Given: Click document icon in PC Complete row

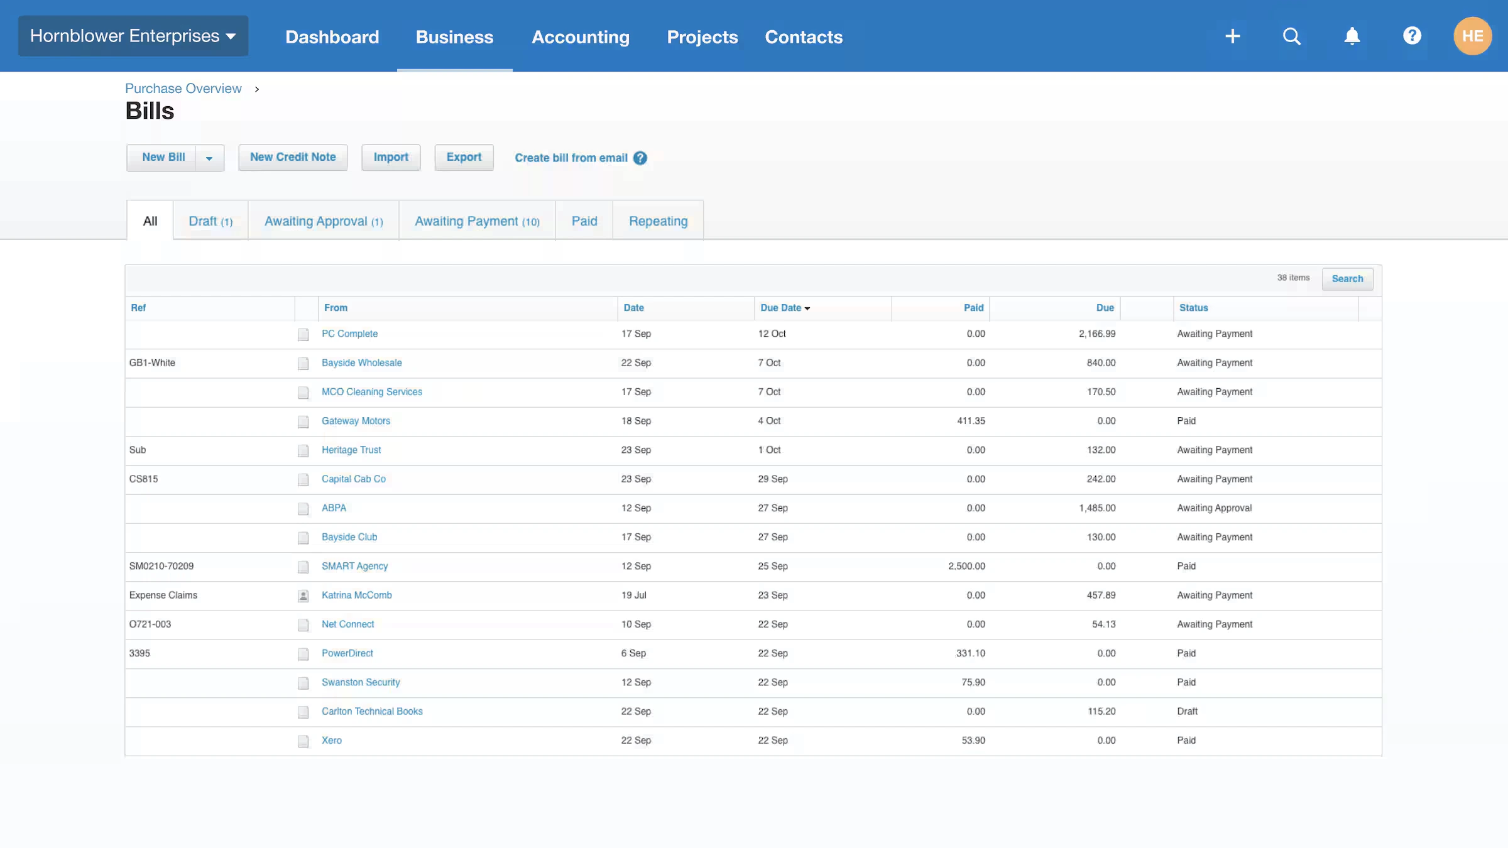Looking at the screenshot, I should pyautogui.click(x=303, y=334).
